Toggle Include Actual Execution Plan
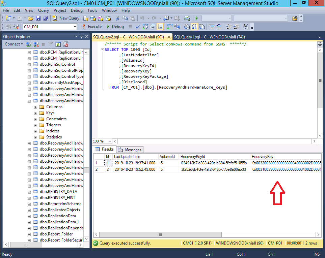This screenshot has height=258, width=325. (x=170, y=27)
